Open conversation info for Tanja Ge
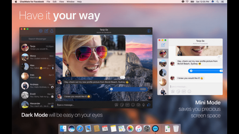The width and height of the screenshot is (239, 134). [x=149, y=31]
